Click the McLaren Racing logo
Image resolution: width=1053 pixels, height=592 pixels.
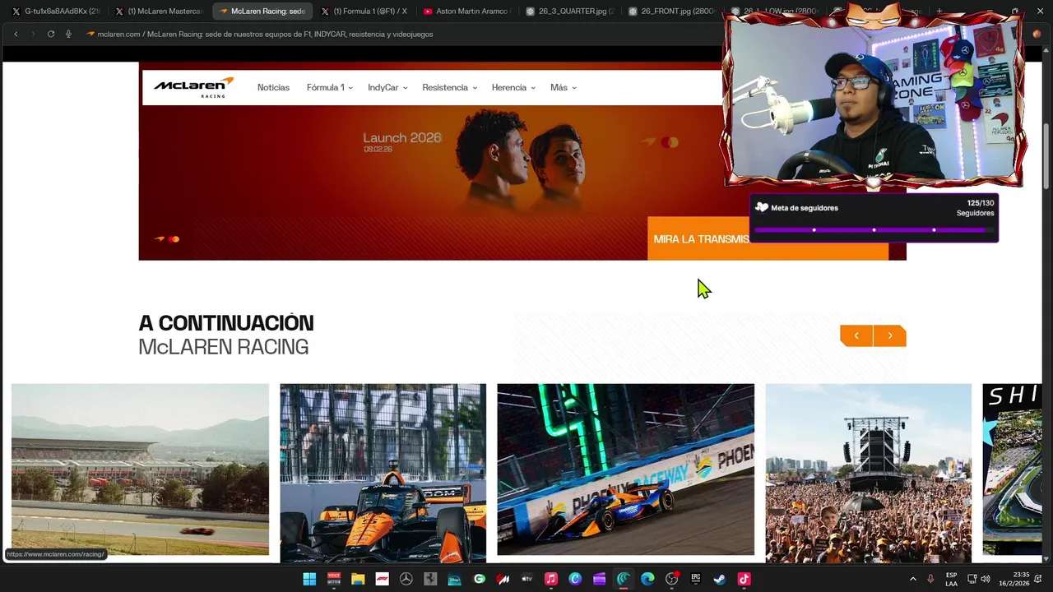click(x=193, y=87)
